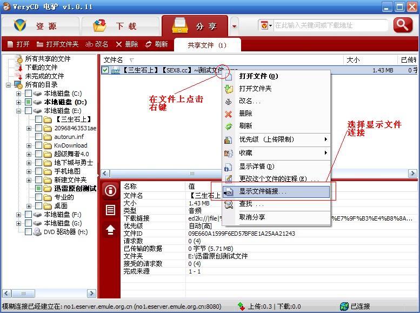Click the 桌面 folder icon
420x313 pixels.
pyautogui.click(x=48, y=206)
